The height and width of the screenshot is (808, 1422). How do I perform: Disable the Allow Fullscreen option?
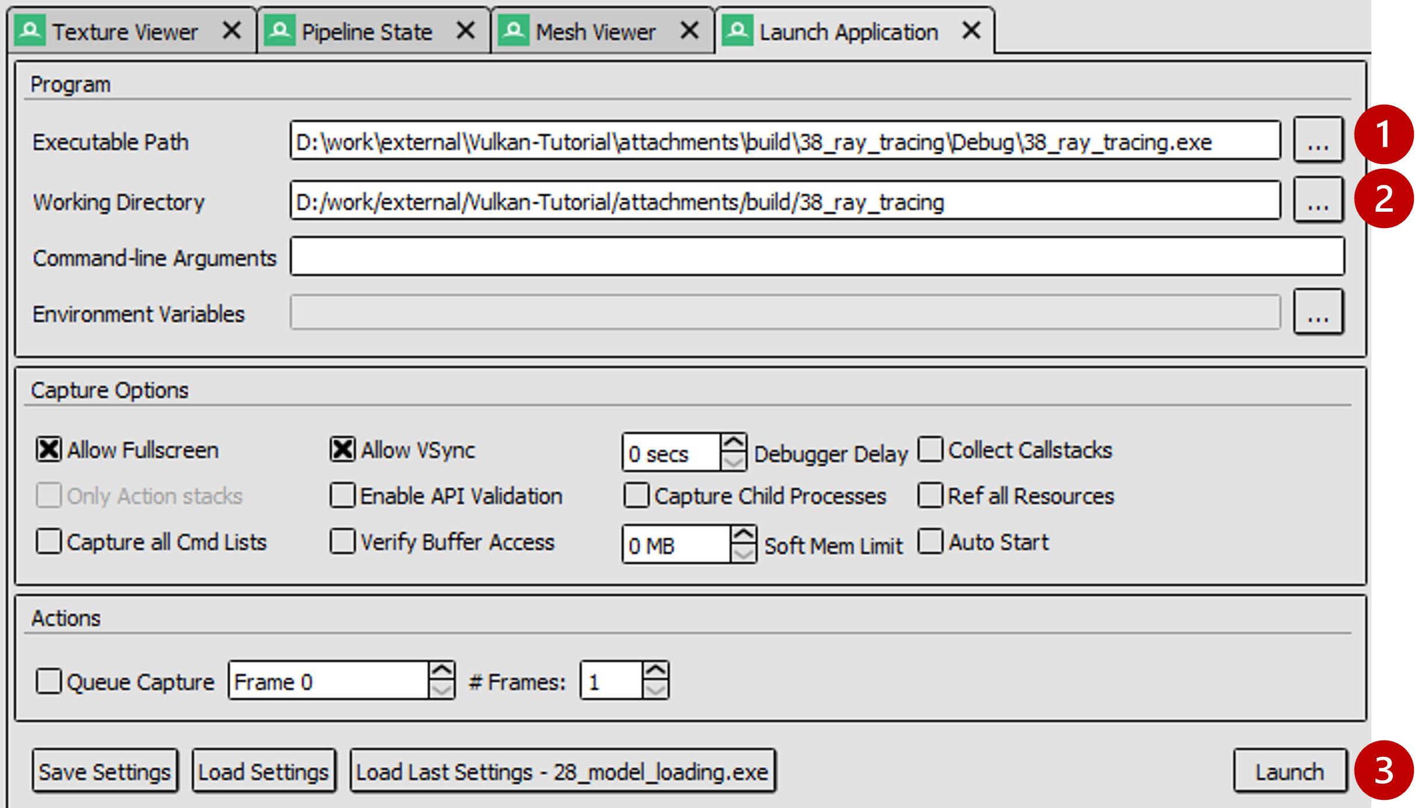coord(48,449)
